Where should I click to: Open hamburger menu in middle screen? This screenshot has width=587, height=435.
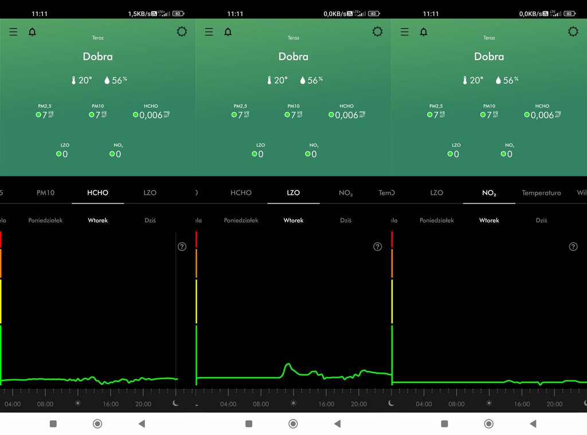209,32
